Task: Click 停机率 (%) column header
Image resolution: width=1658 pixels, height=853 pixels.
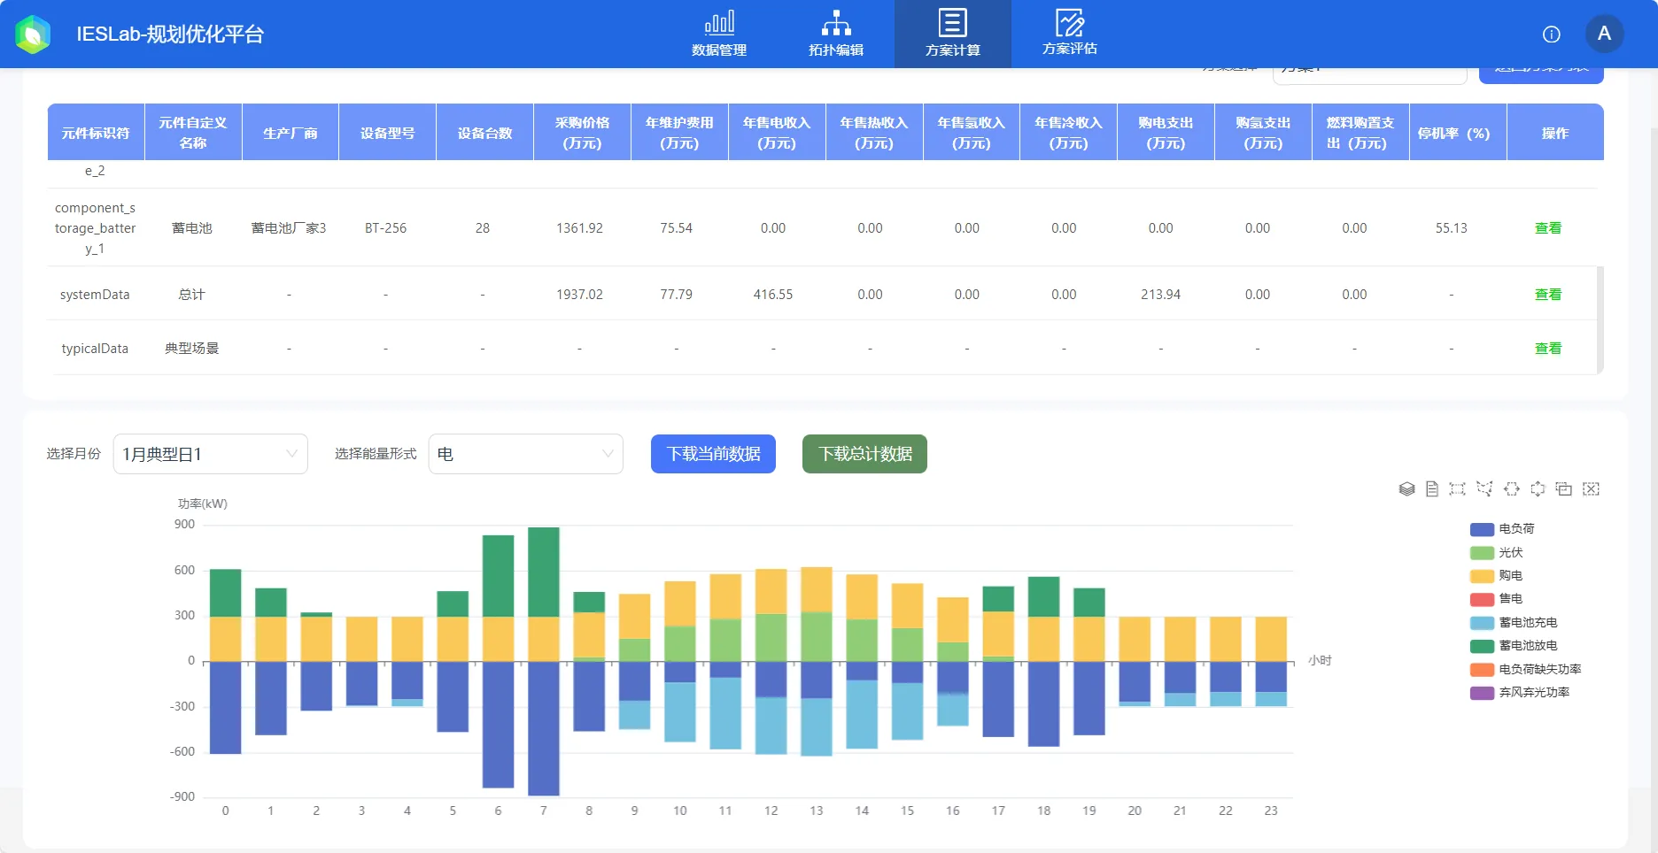Action: [1458, 133]
